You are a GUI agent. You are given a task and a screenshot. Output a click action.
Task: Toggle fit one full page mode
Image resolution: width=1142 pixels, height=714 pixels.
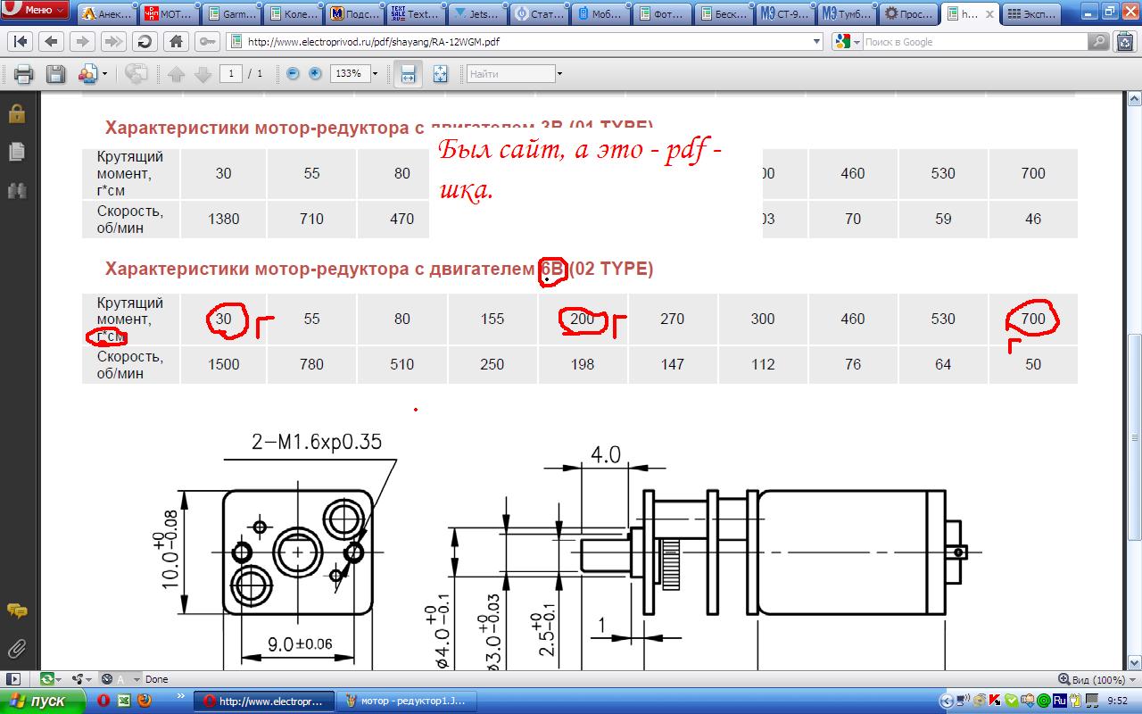point(440,74)
